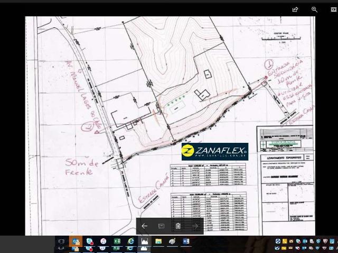Click the handwritten 'Estrada Caiapiá' label near the road
This screenshot has width=338, height=253.
pyautogui.click(x=153, y=188)
